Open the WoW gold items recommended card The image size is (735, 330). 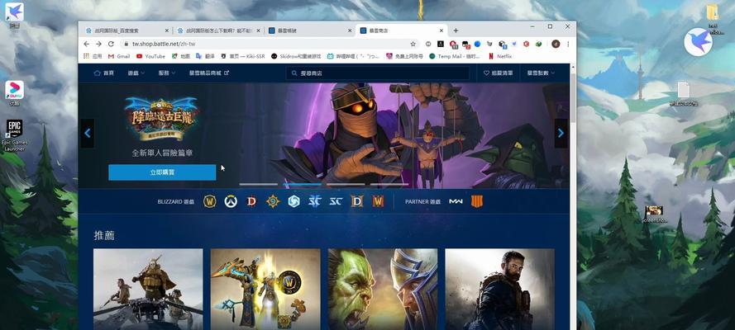265,290
